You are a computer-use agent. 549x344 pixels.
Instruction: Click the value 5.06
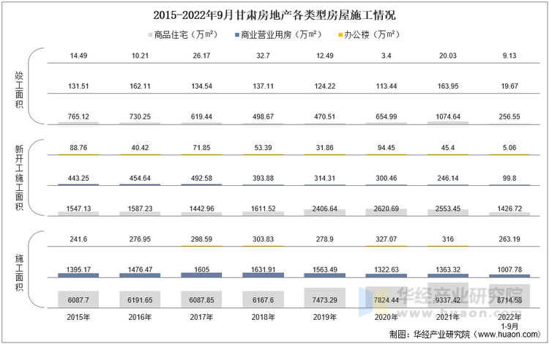pos(509,148)
